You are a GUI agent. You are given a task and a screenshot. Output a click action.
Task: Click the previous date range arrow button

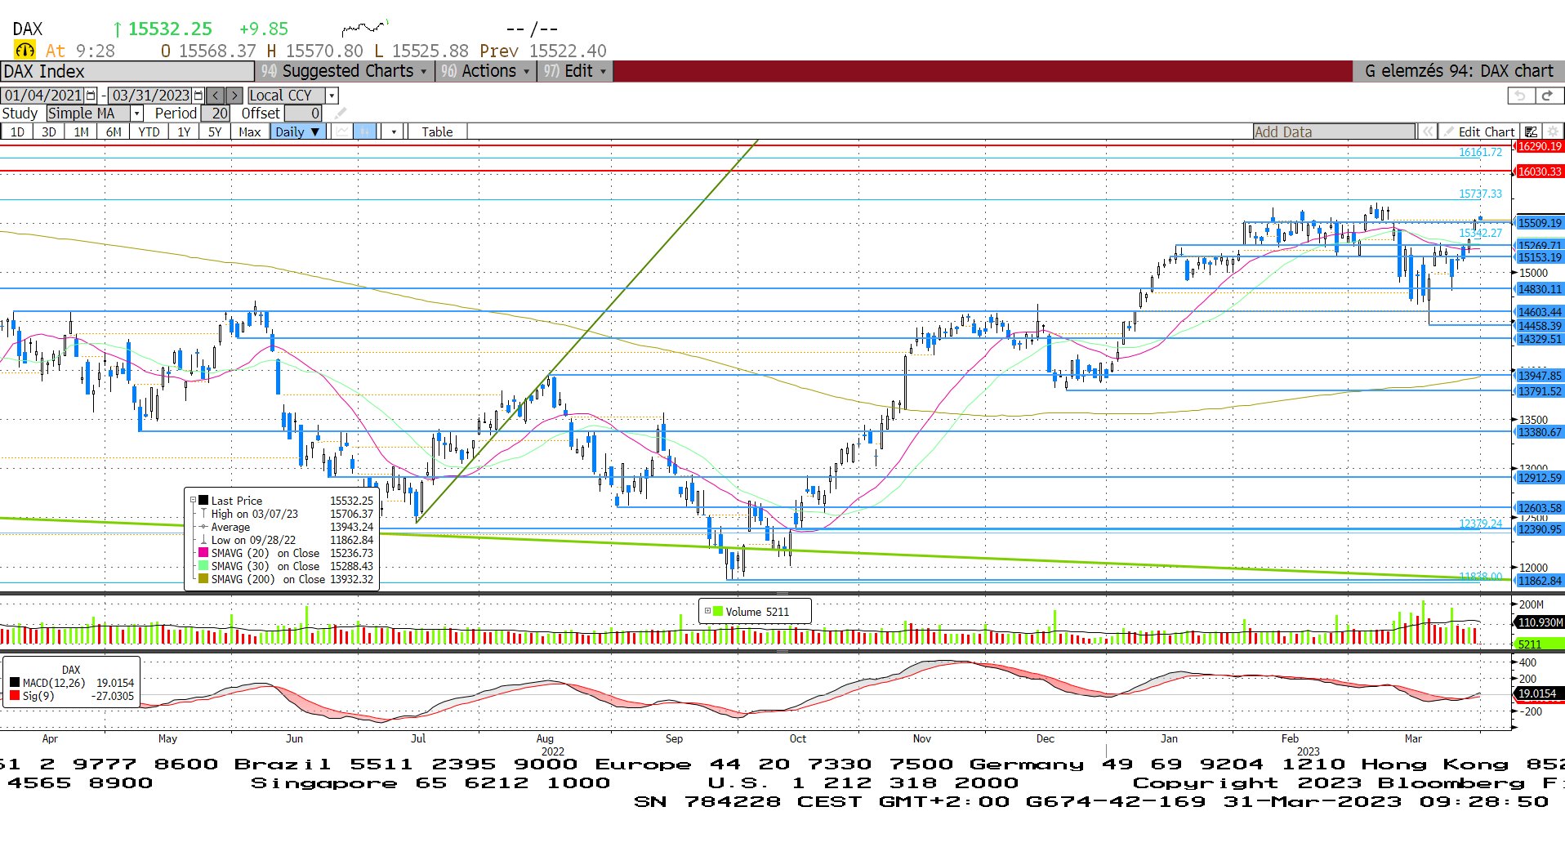[x=216, y=96]
